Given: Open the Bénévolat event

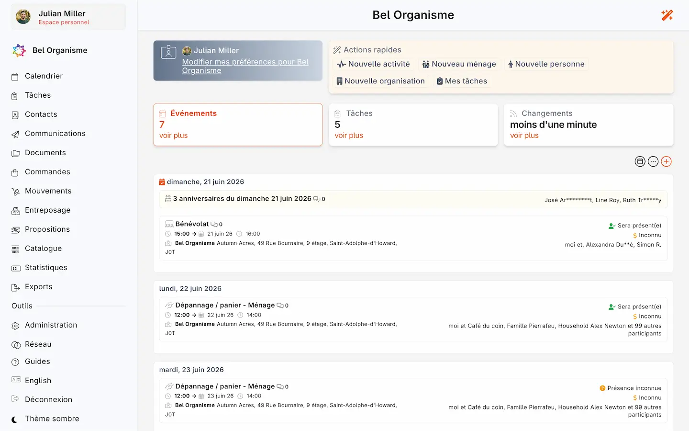Looking at the screenshot, I should pyautogui.click(x=192, y=224).
